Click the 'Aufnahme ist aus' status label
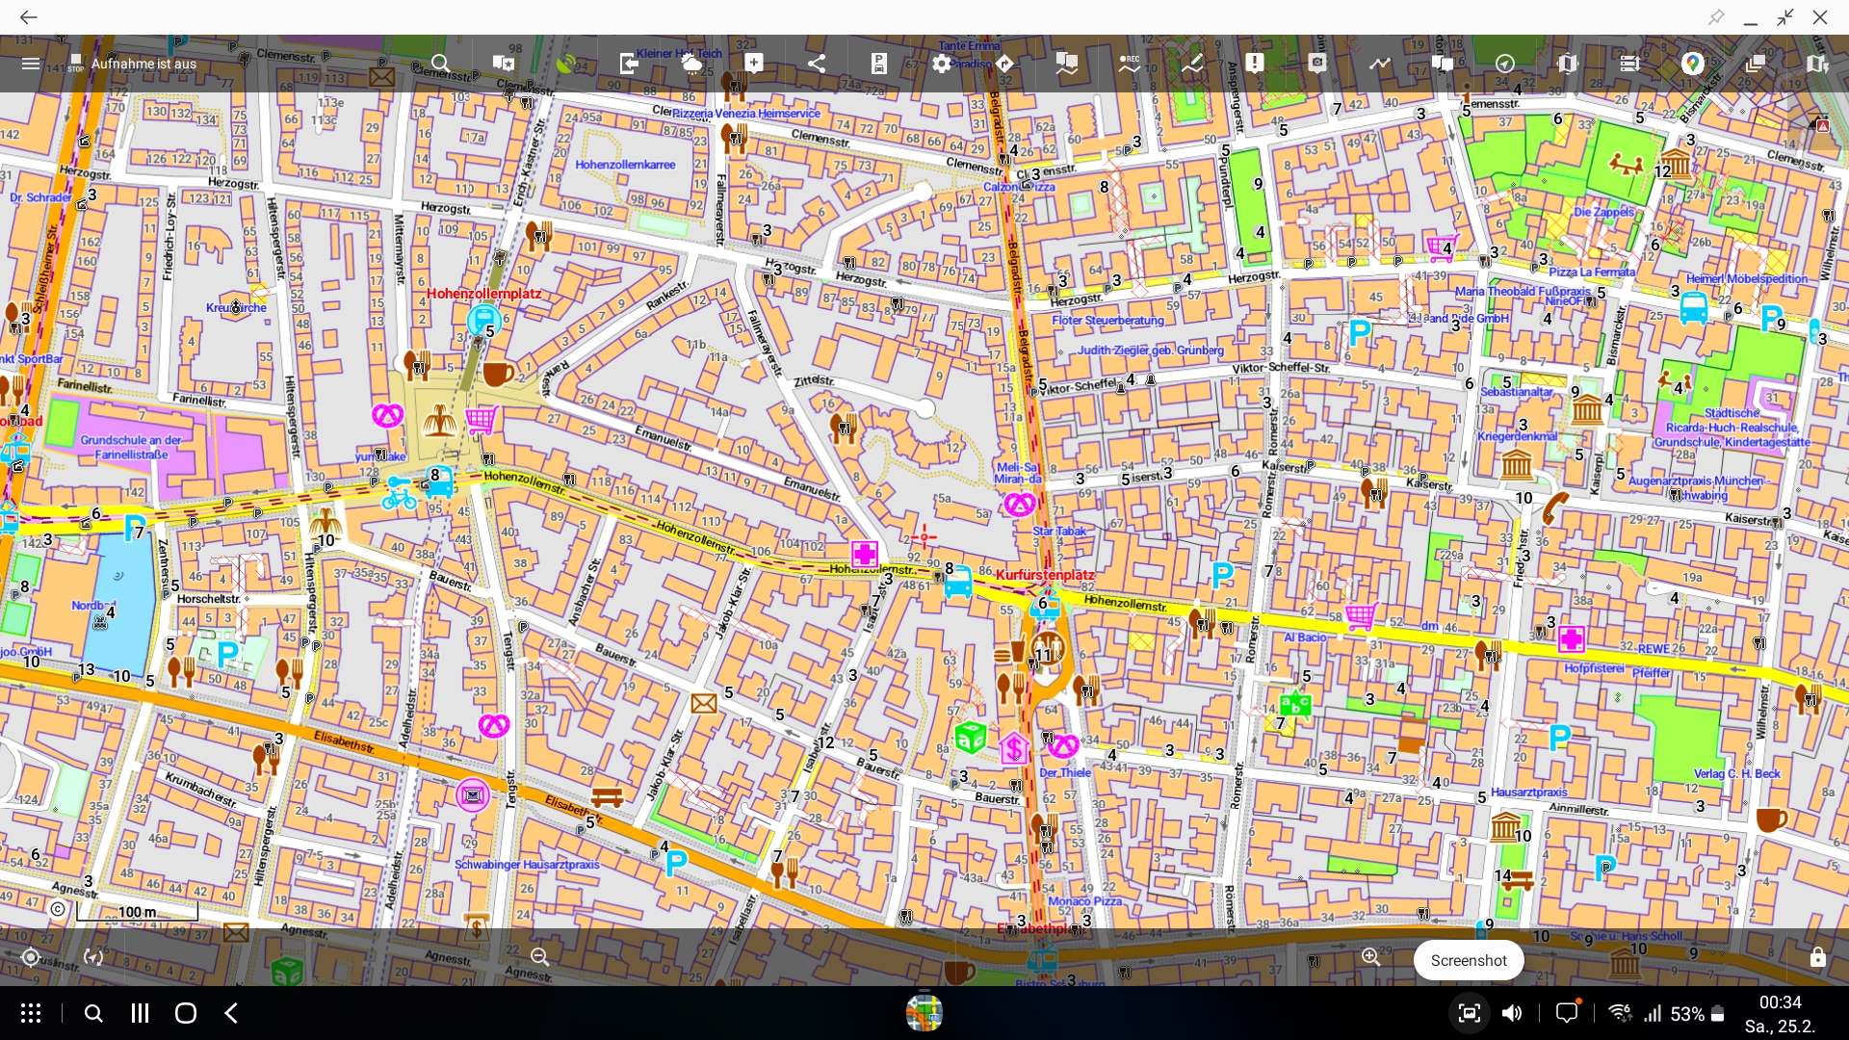Image resolution: width=1849 pixels, height=1040 pixels. pos(143,64)
